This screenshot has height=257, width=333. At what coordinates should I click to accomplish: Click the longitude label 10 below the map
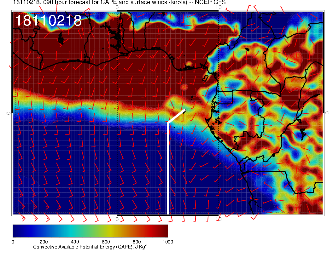tap(219, 219)
